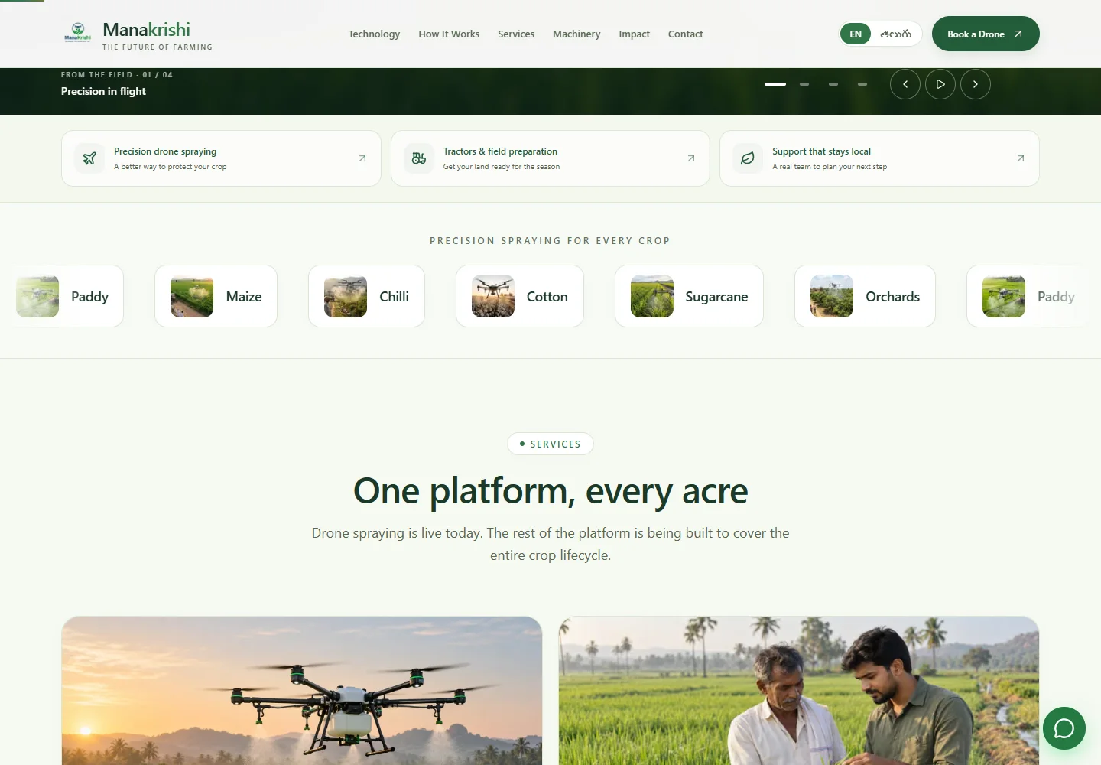Image resolution: width=1101 pixels, height=765 pixels.
Task: Click 'Precision in flight' slide caption
Action: coord(103,91)
